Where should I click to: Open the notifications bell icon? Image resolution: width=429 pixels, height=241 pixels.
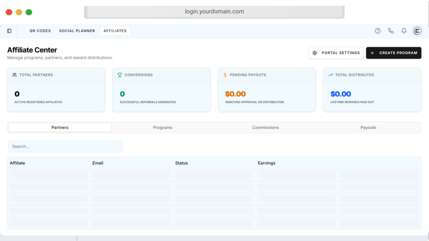[x=404, y=31]
